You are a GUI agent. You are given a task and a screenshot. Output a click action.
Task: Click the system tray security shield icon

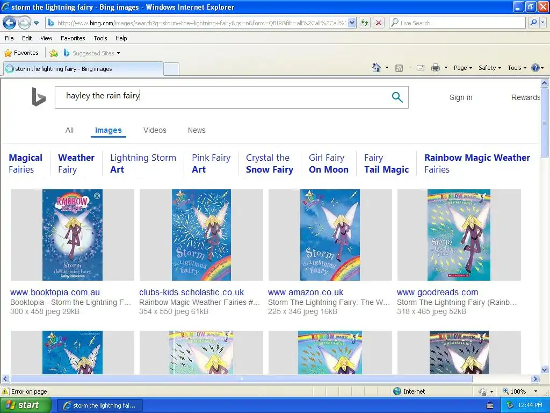[510, 405]
